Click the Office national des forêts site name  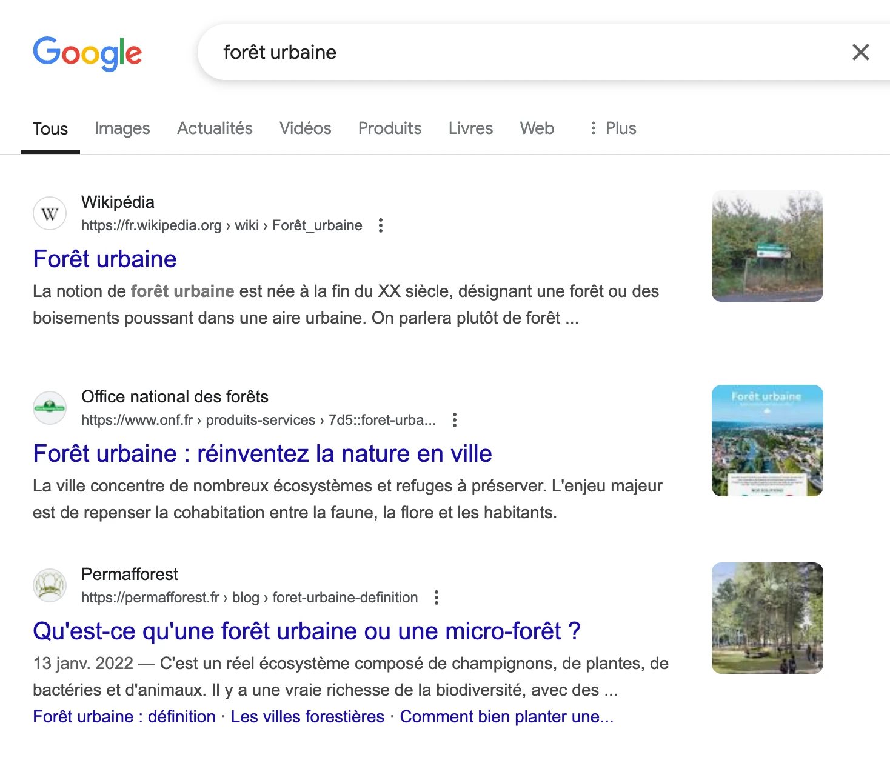(175, 396)
